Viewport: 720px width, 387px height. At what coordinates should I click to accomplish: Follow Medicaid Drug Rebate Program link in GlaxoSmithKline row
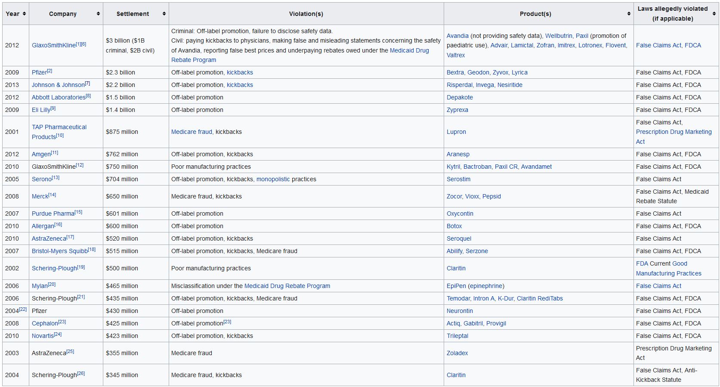300,55
